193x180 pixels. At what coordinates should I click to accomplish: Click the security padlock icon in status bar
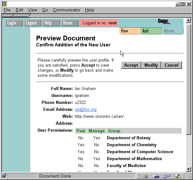coord(4,176)
